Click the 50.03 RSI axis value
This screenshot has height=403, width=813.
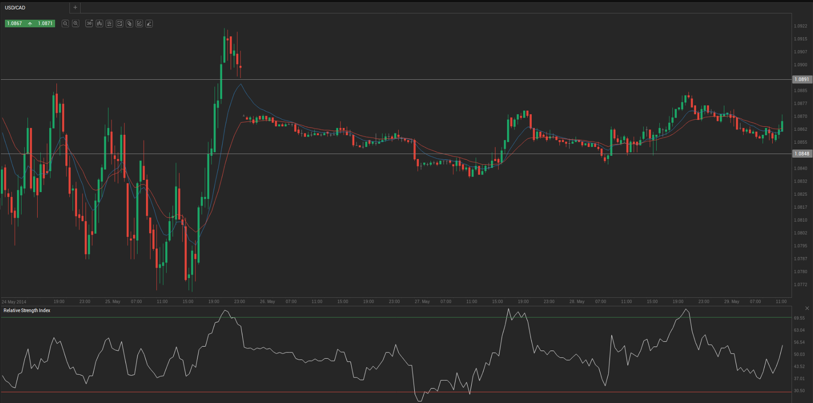(x=799, y=355)
